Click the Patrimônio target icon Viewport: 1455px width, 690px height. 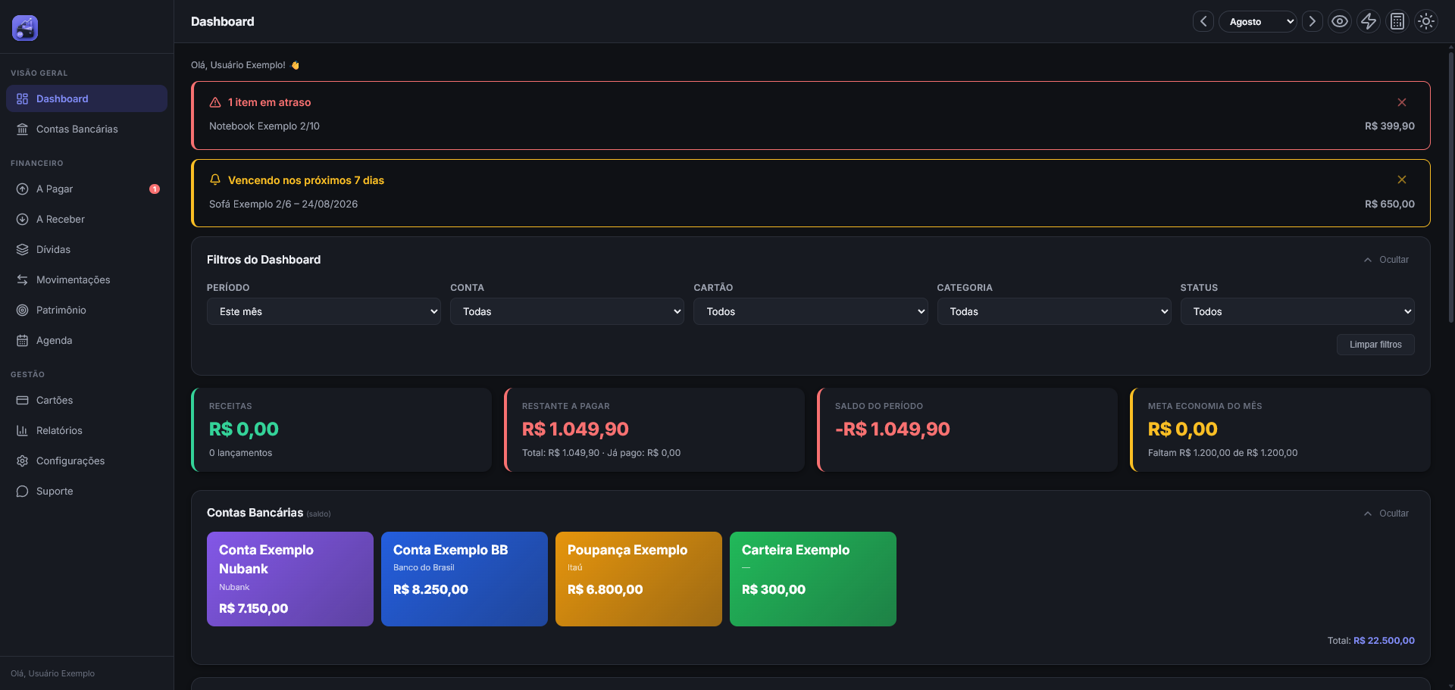pyautogui.click(x=23, y=310)
